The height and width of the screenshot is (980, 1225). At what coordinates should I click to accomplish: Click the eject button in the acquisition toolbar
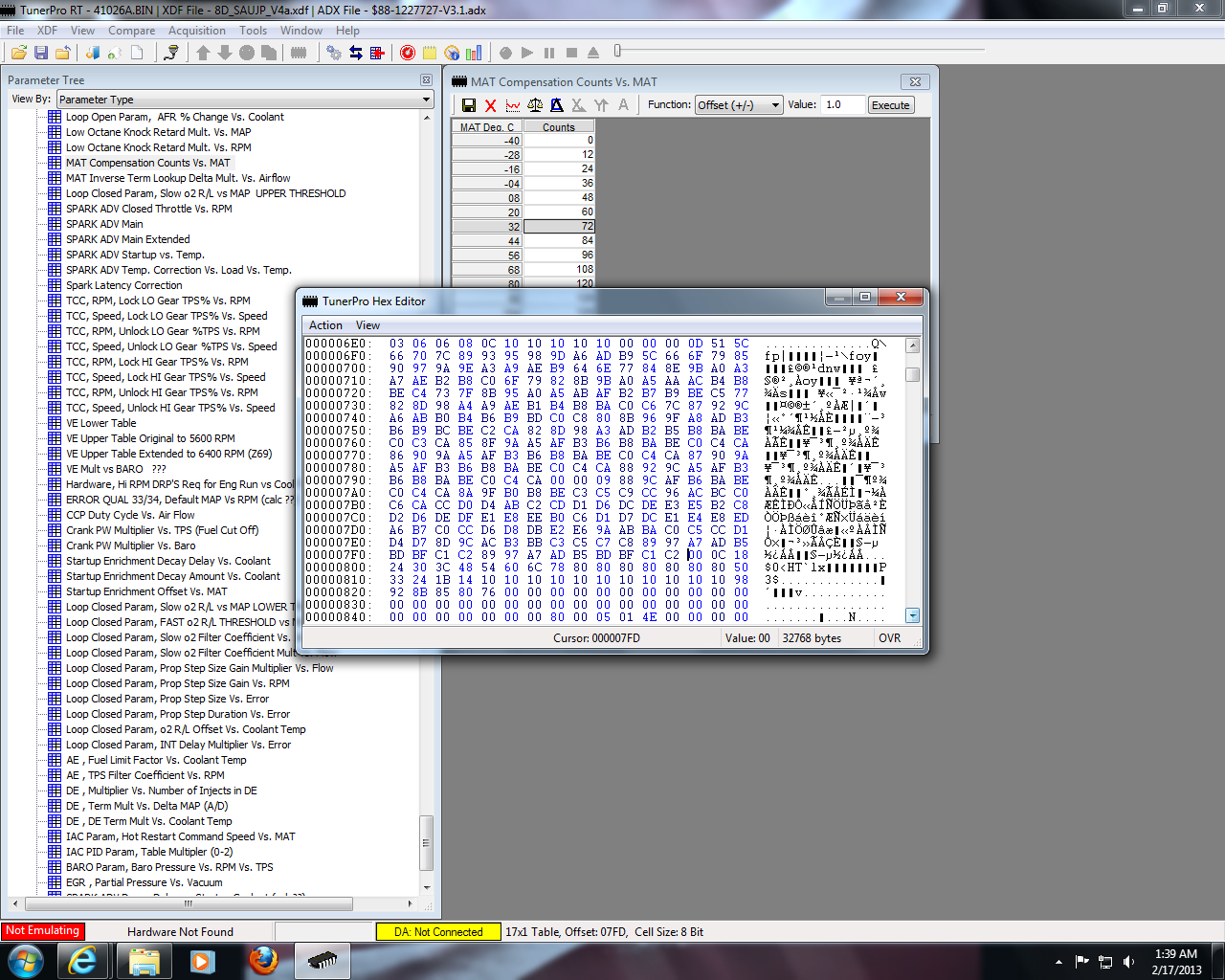[x=593, y=53]
